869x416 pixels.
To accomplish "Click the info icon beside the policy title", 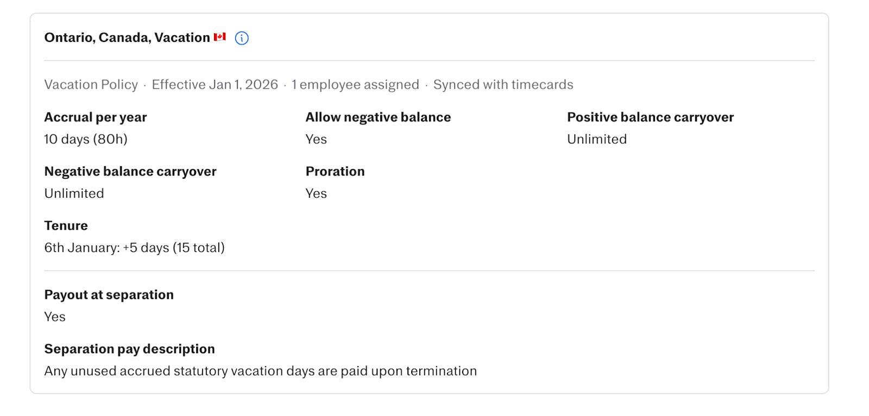I will click(x=242, y=38).
